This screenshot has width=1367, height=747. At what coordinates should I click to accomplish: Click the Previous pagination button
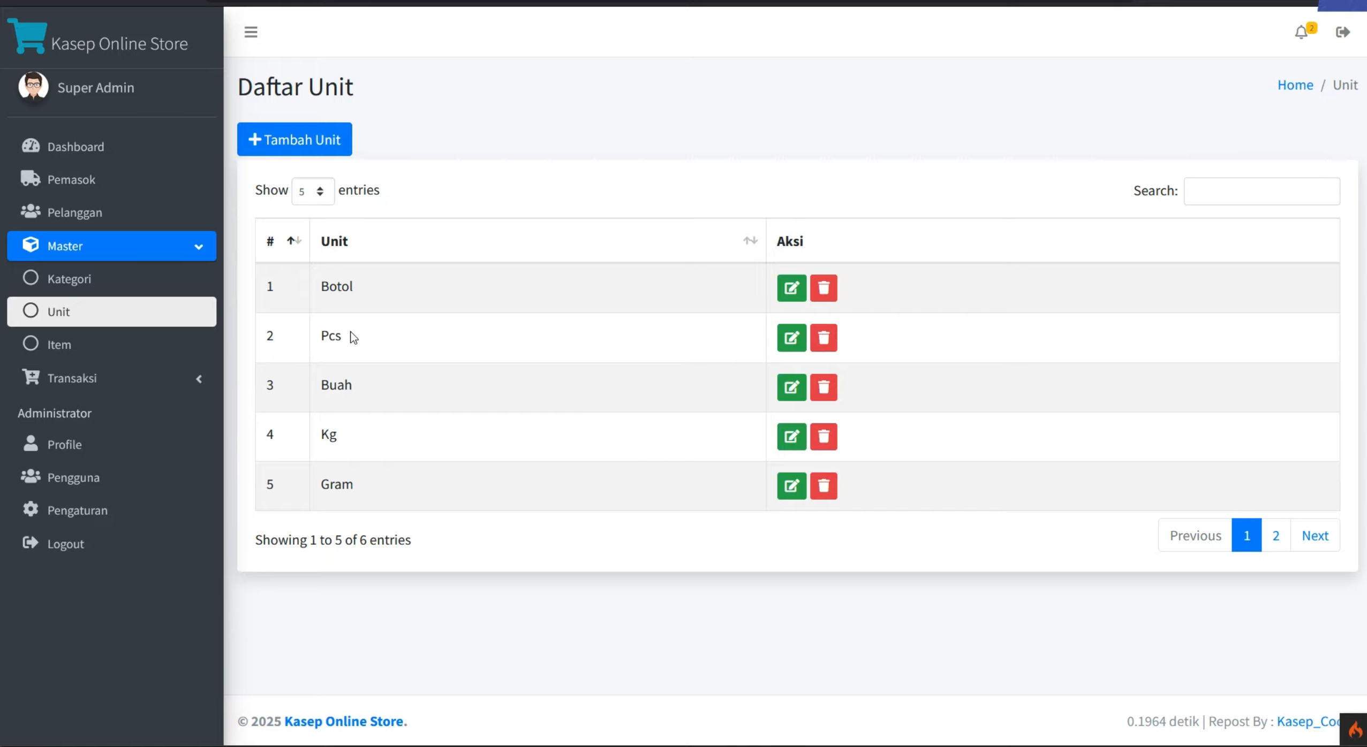1195,535
